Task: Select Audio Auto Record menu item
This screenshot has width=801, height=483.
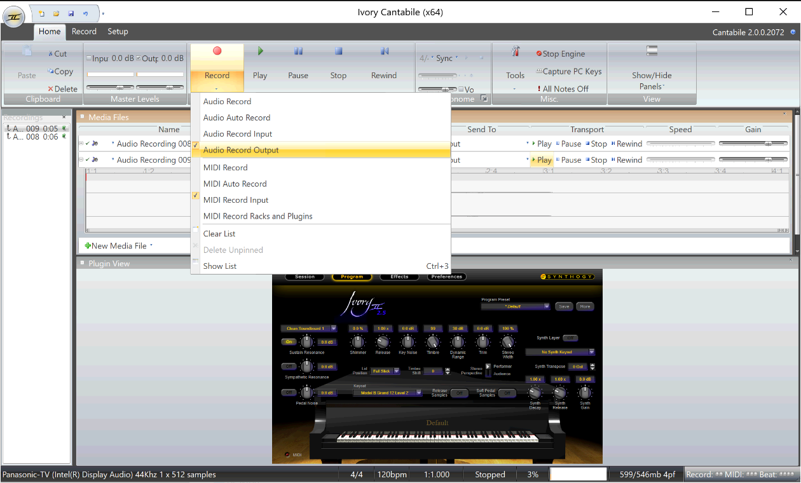Action: tap(320, 118)
